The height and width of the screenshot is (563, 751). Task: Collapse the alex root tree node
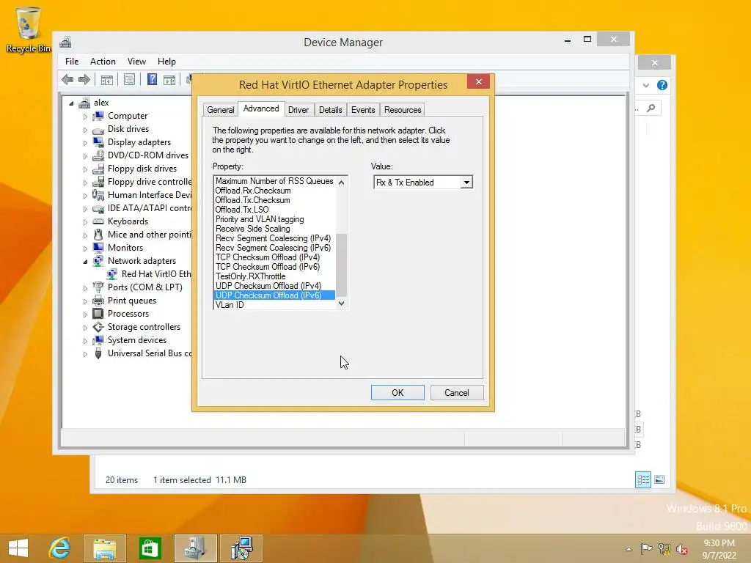pos(71,103)
